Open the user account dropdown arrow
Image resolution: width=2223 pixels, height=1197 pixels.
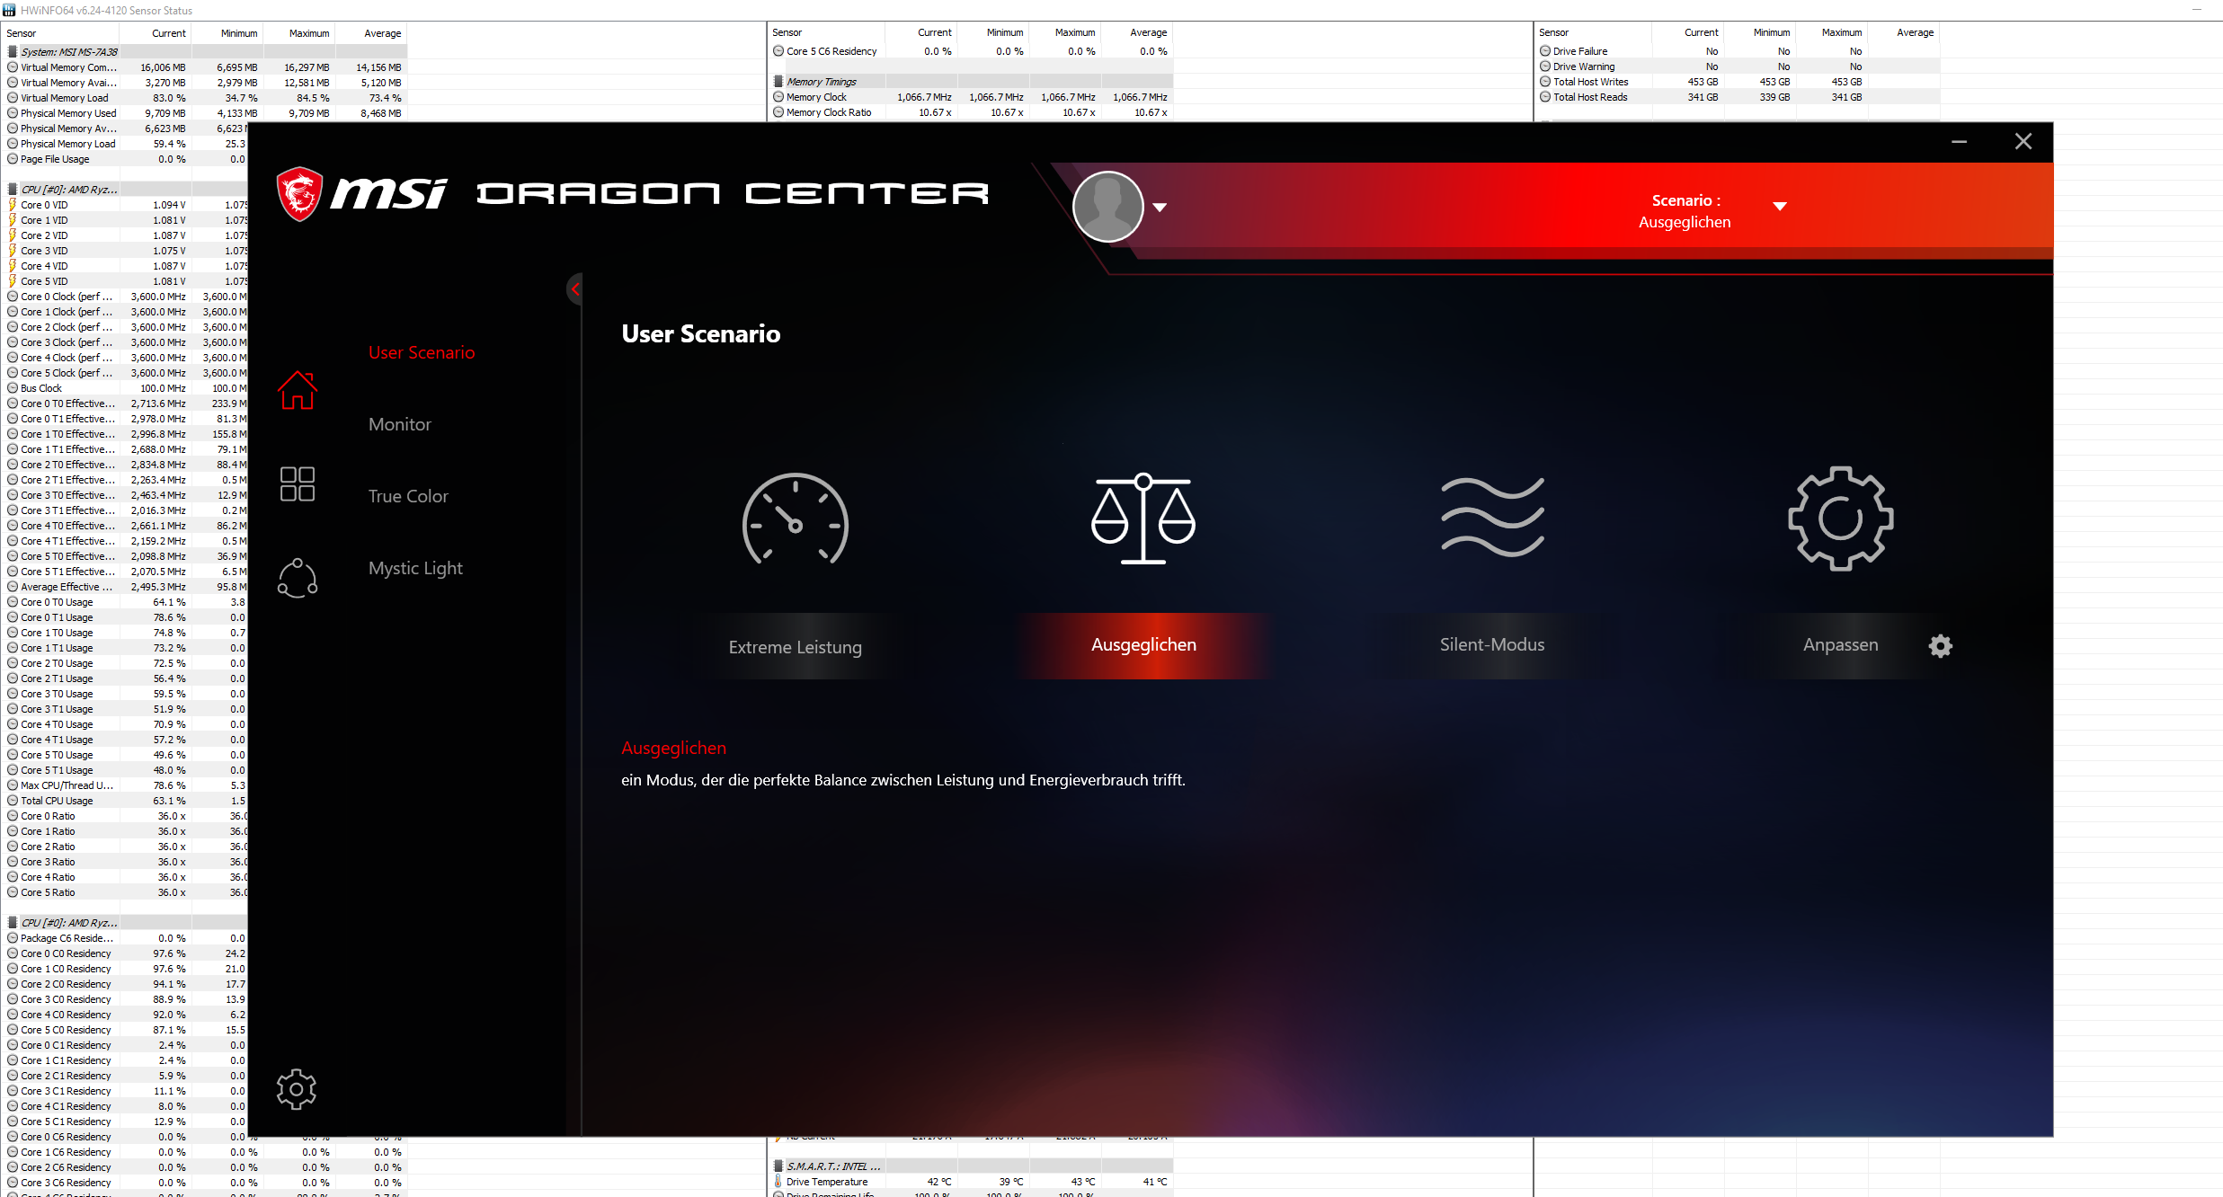pos(1160,208)
